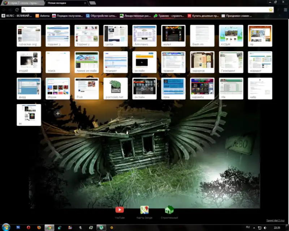Screen dimensions: 289x231
Task: Open the YouTube shortcut icon
Action: 120,210
